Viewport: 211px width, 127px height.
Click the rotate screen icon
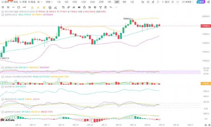point(158,2)
